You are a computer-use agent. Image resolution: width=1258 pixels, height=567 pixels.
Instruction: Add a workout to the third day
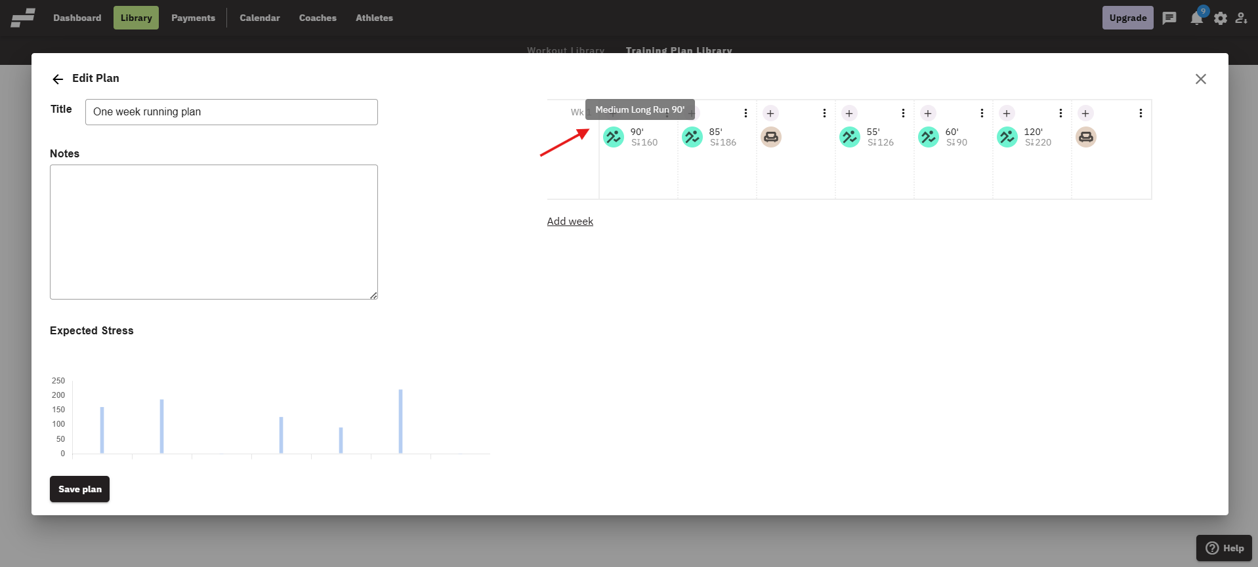770,113
